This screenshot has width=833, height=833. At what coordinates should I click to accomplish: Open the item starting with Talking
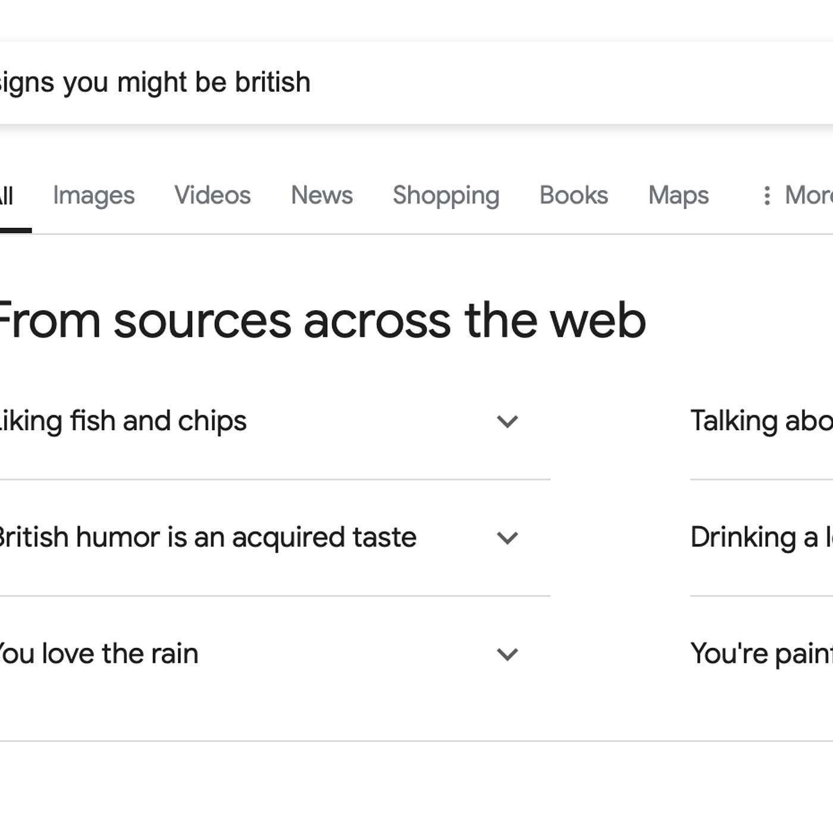(x=761, y=421)
